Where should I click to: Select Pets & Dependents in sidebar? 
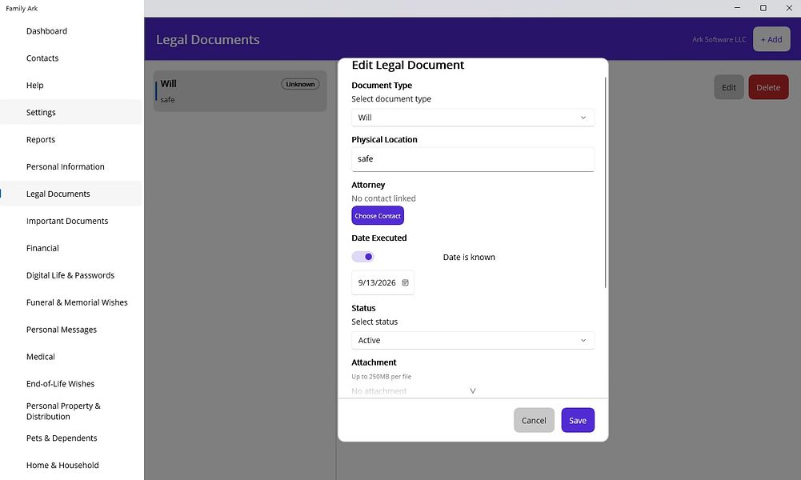pyautogui.click(x=71, y=438)
